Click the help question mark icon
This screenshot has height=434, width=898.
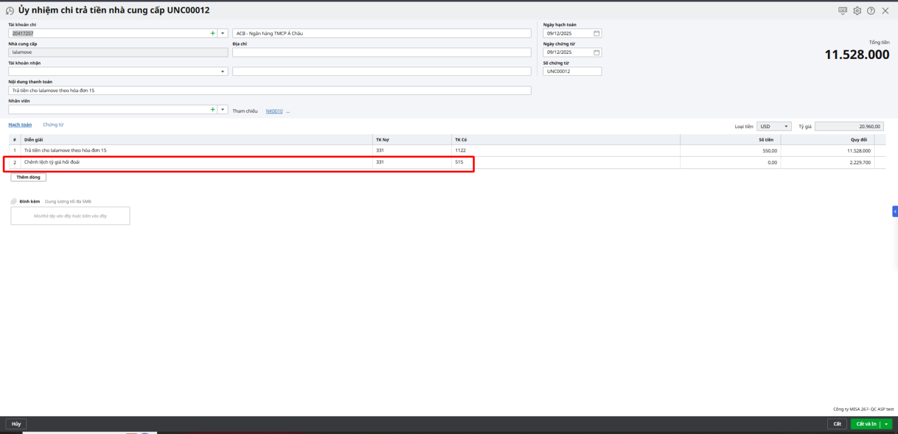871,11
